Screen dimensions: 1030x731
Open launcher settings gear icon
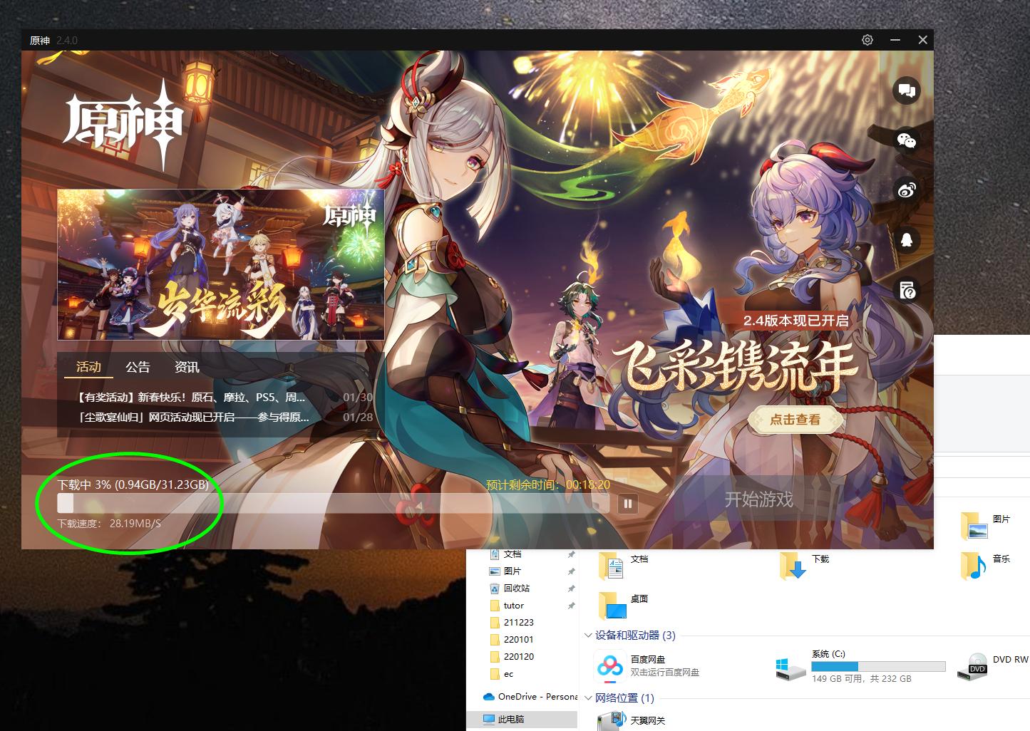pyautogui.click(x=867, y=40)
